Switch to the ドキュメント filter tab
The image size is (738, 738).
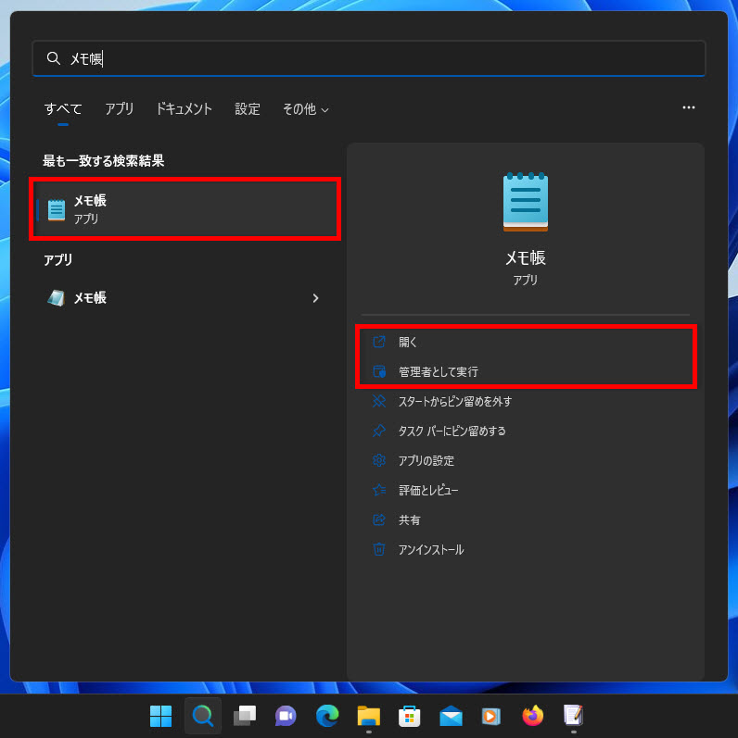[184, 109]
